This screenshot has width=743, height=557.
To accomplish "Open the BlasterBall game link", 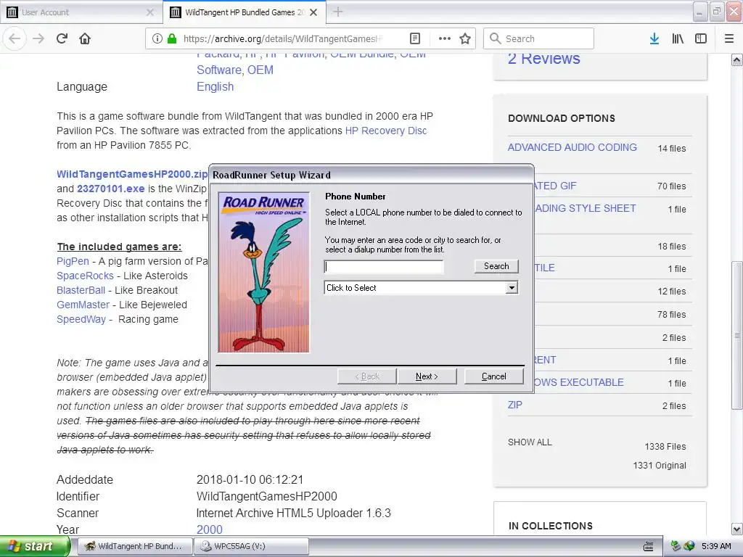I will pyautogui.click(x=81, y=290).
